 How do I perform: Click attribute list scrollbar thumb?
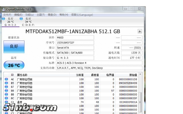(x=140, y=102)
